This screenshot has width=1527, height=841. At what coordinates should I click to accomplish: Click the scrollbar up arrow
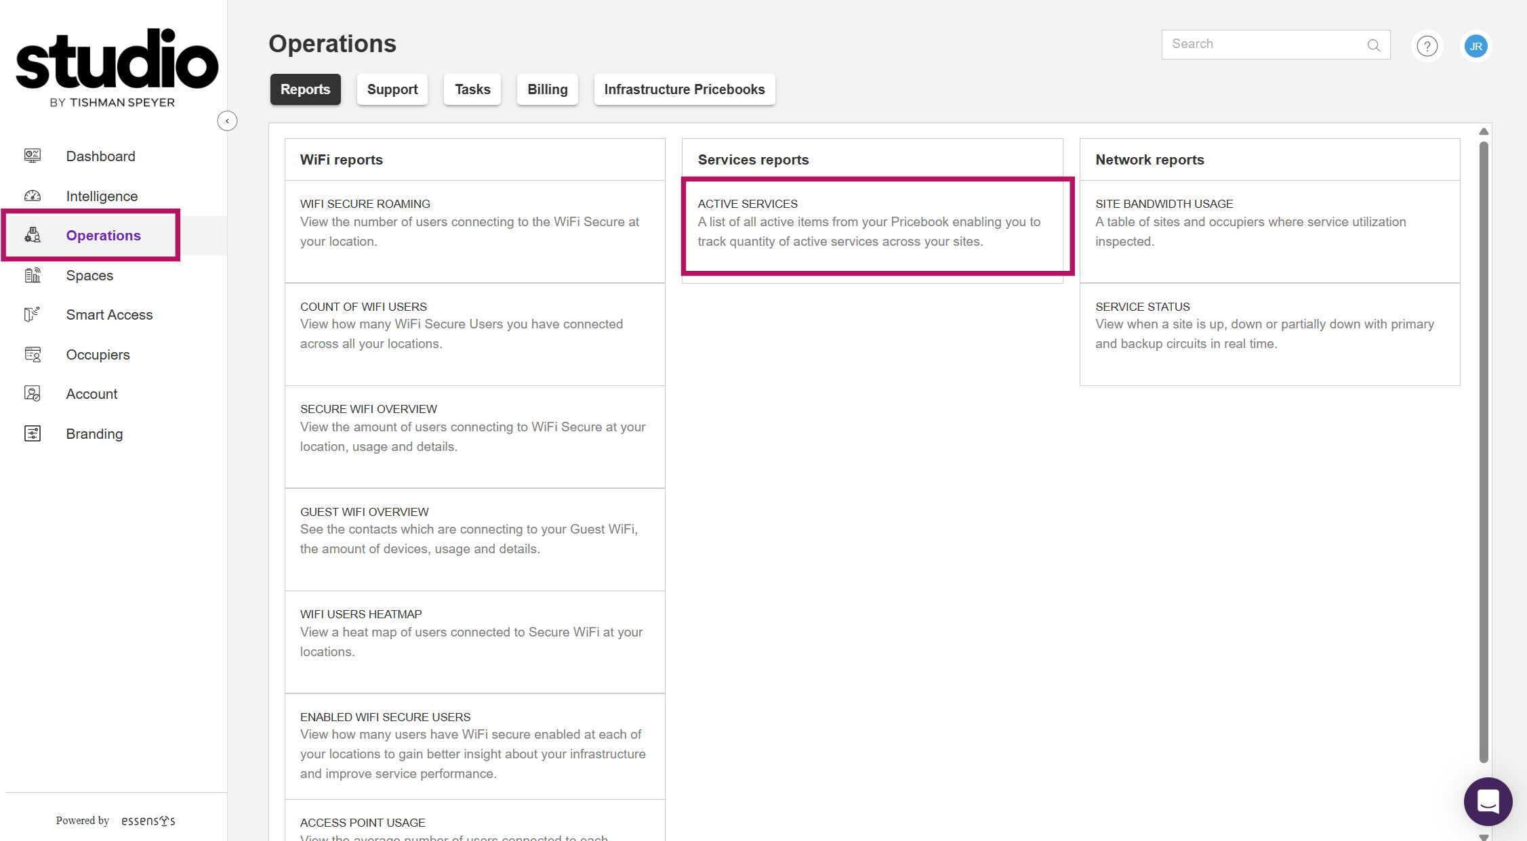coord(1484,131)
